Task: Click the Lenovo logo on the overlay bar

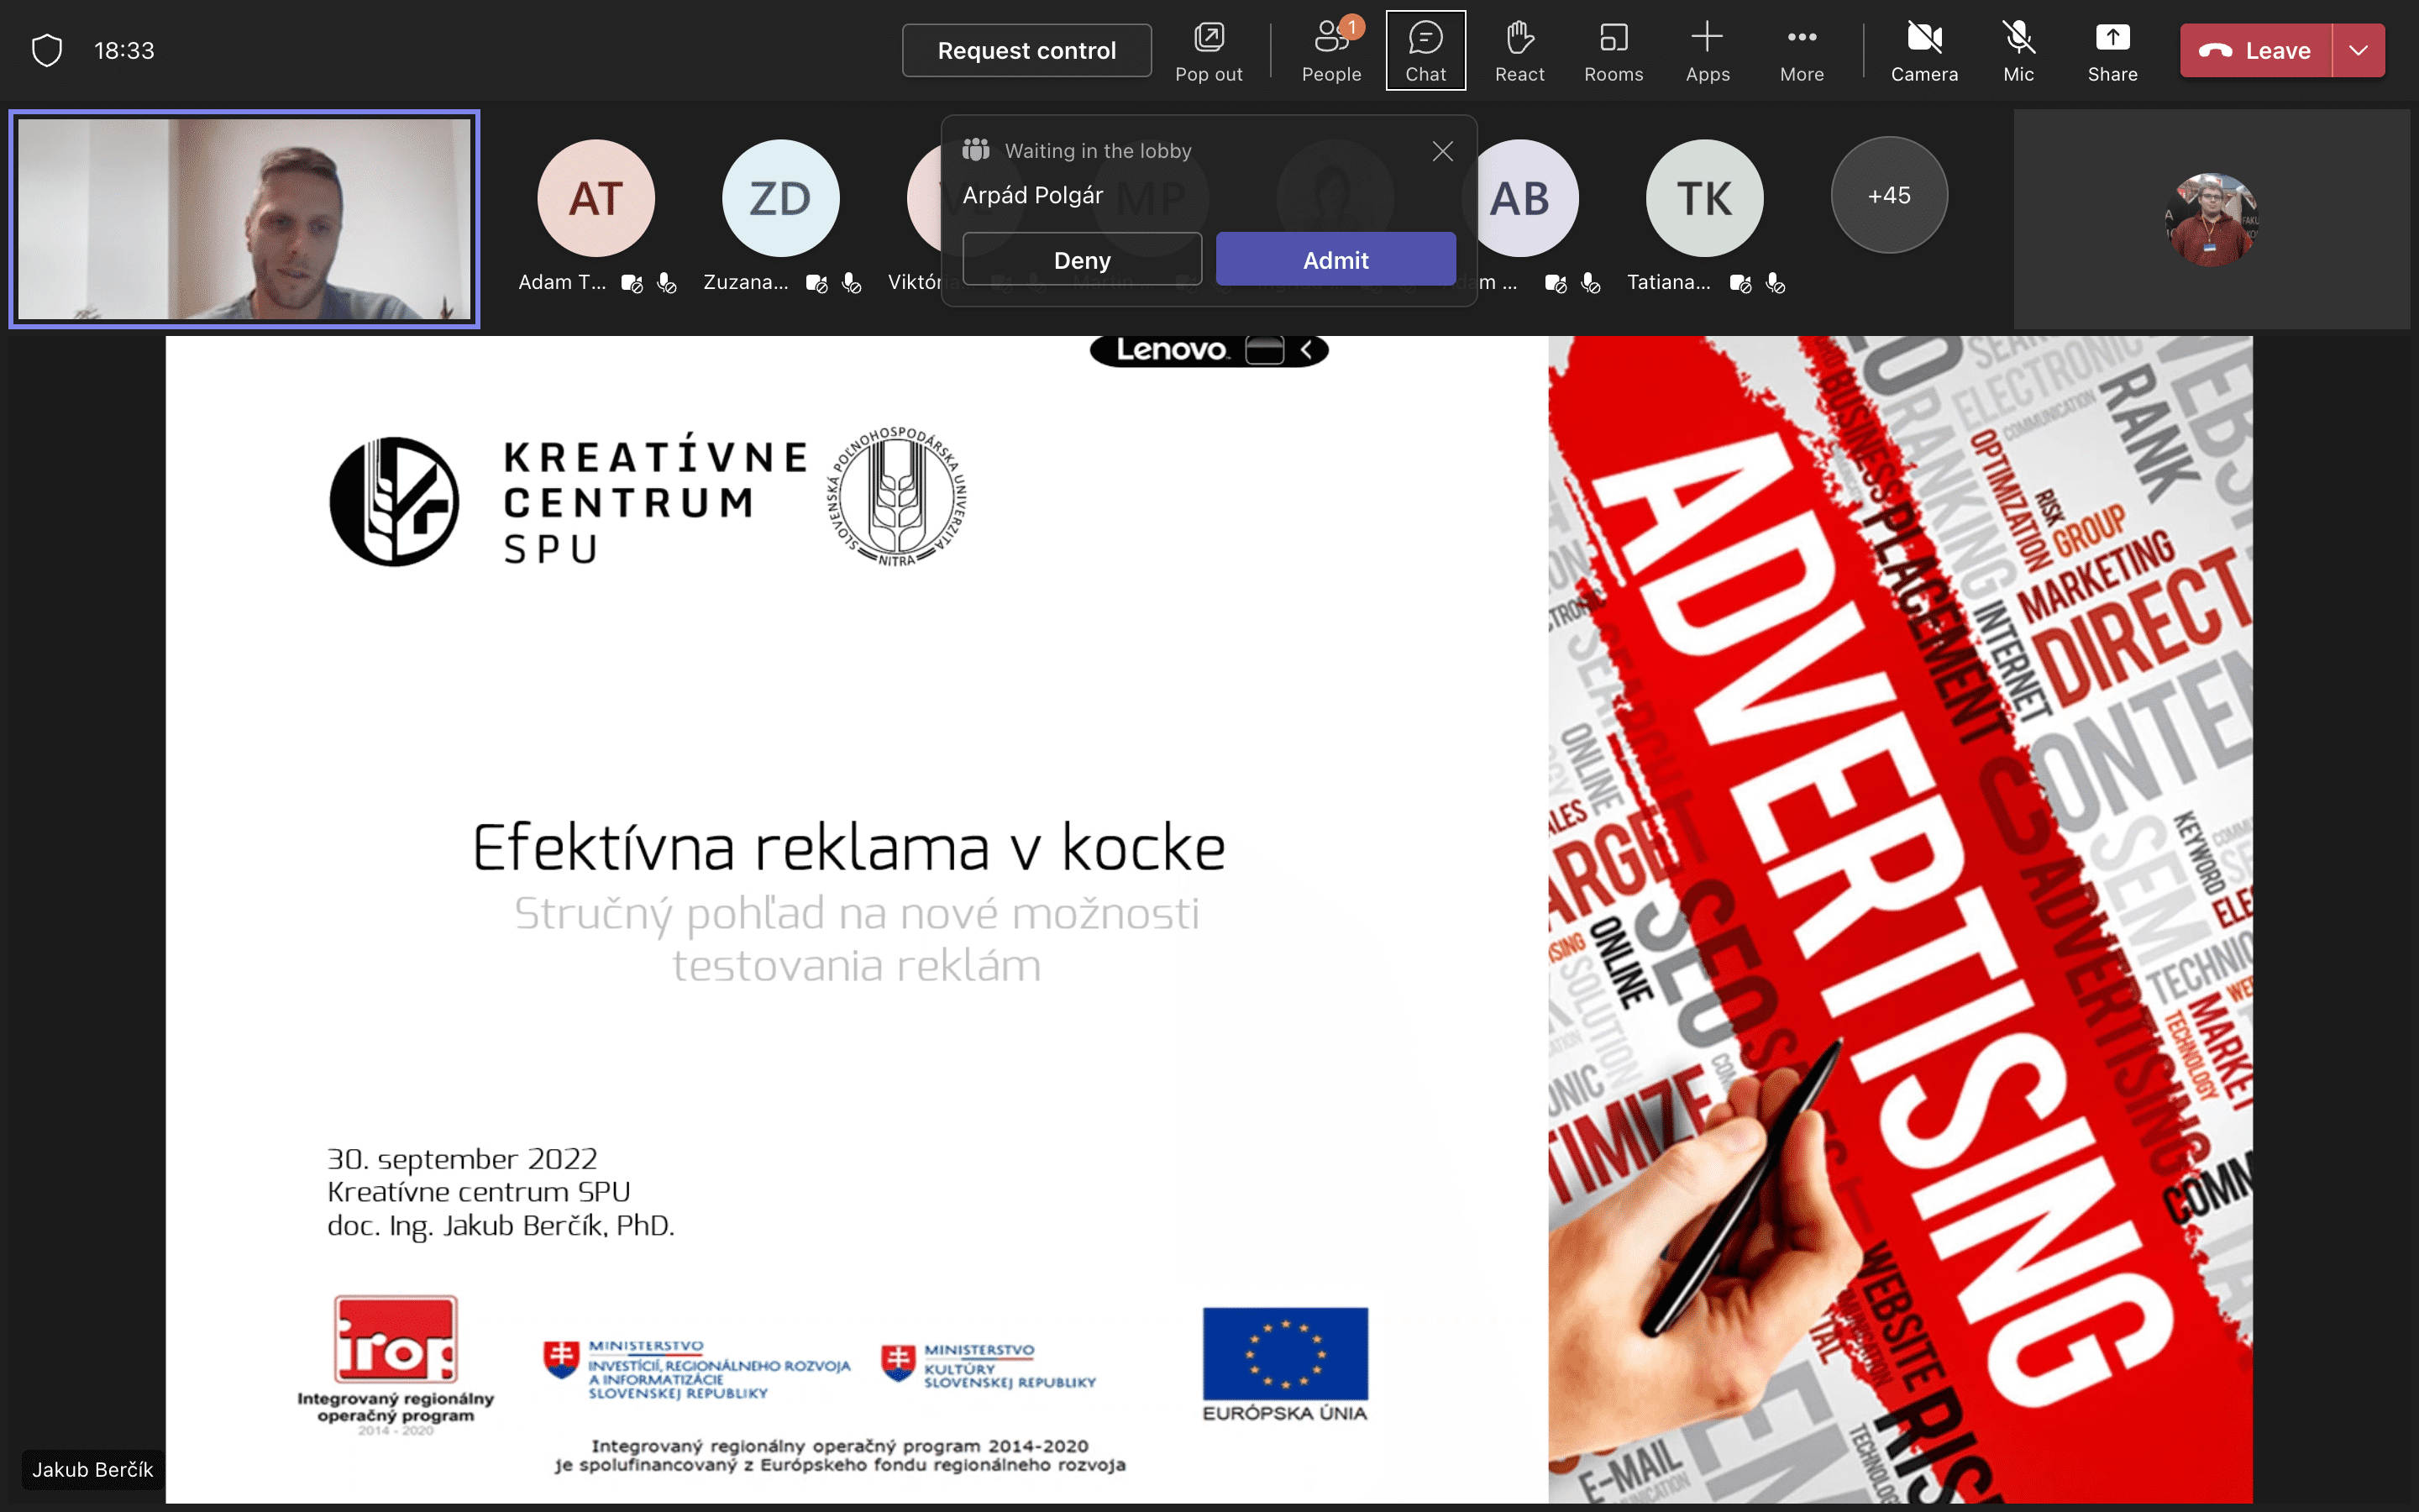Action: coord(1172,350)
